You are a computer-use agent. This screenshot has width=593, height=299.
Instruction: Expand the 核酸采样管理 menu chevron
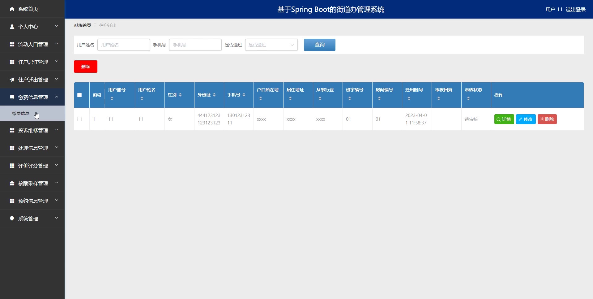coord(57,183)
